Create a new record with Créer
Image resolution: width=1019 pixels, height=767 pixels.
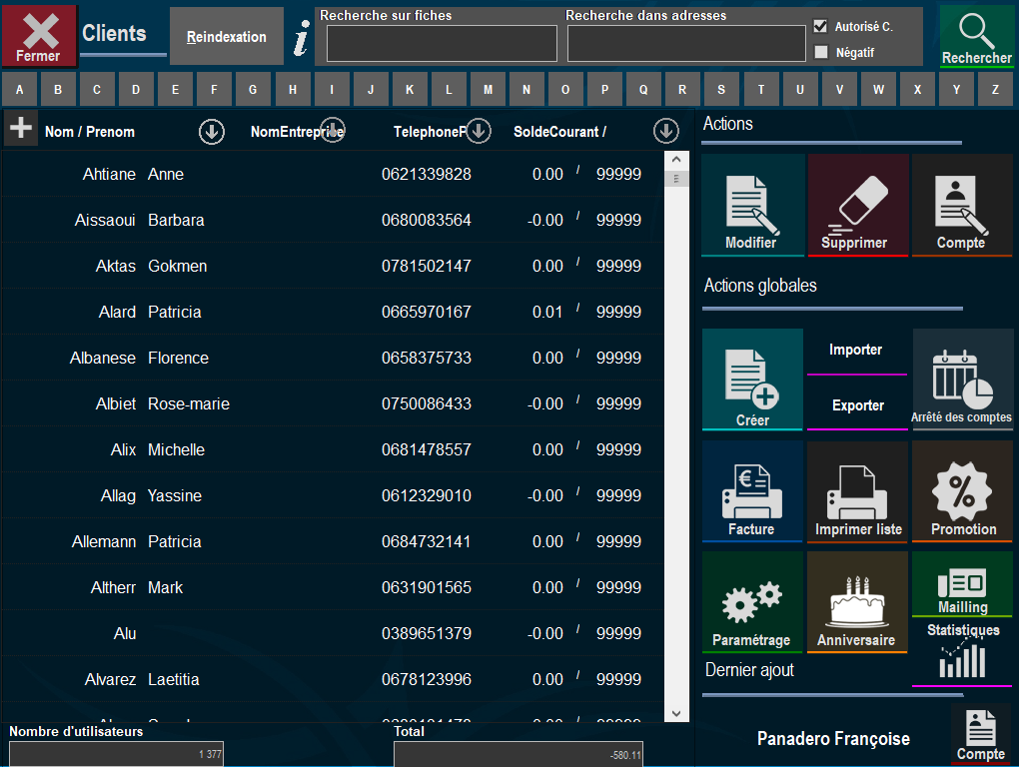(752, 380)
